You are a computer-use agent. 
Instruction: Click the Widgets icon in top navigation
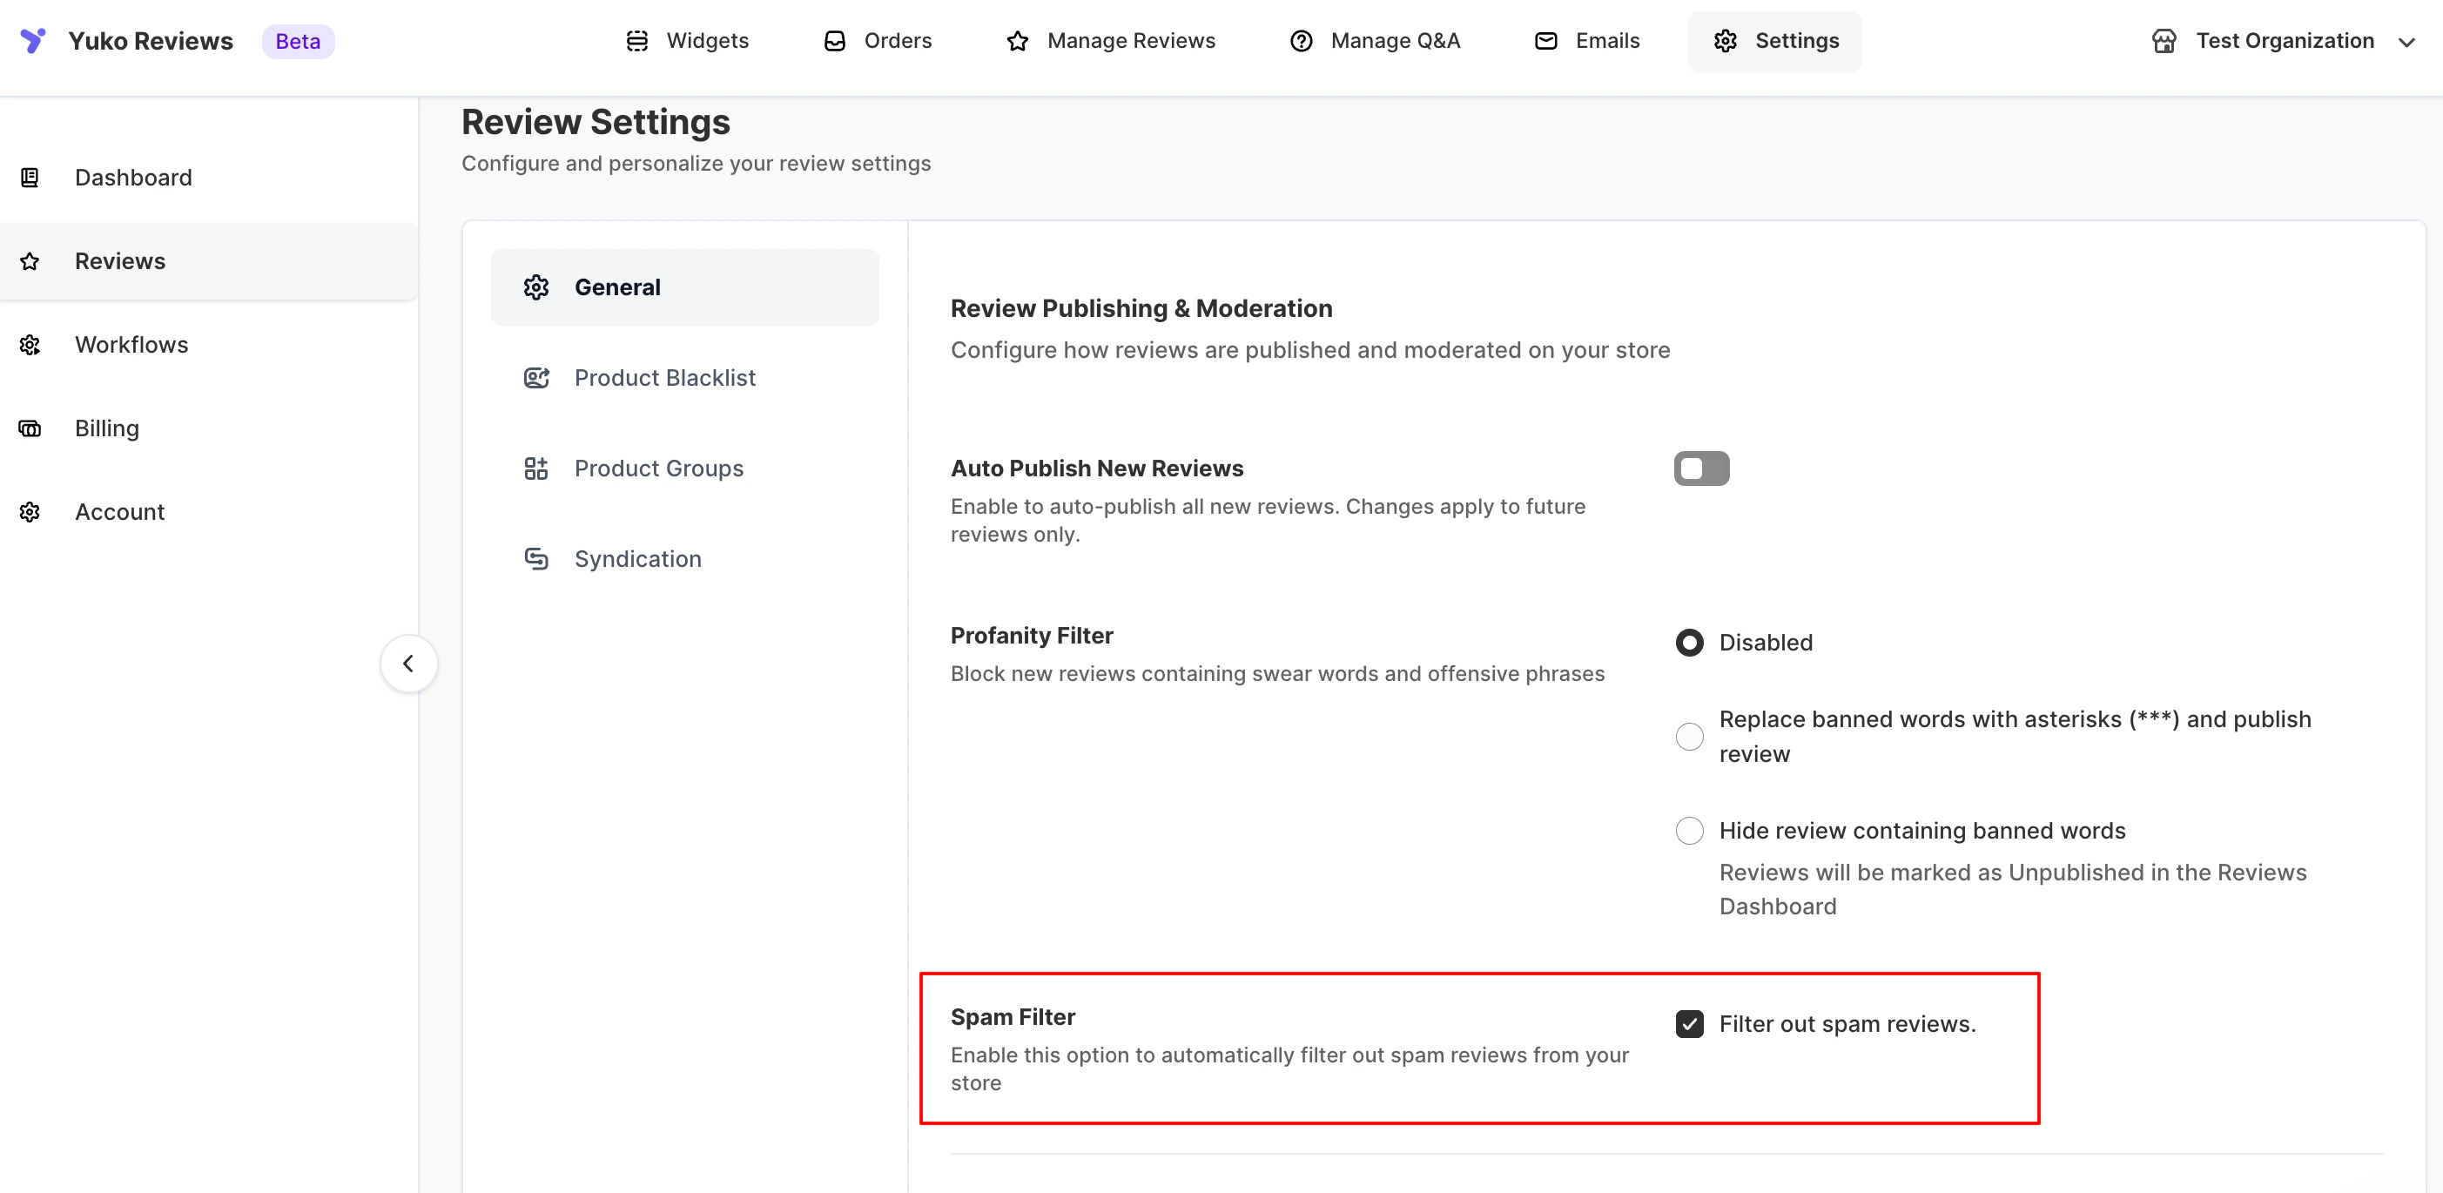[637, 41]
